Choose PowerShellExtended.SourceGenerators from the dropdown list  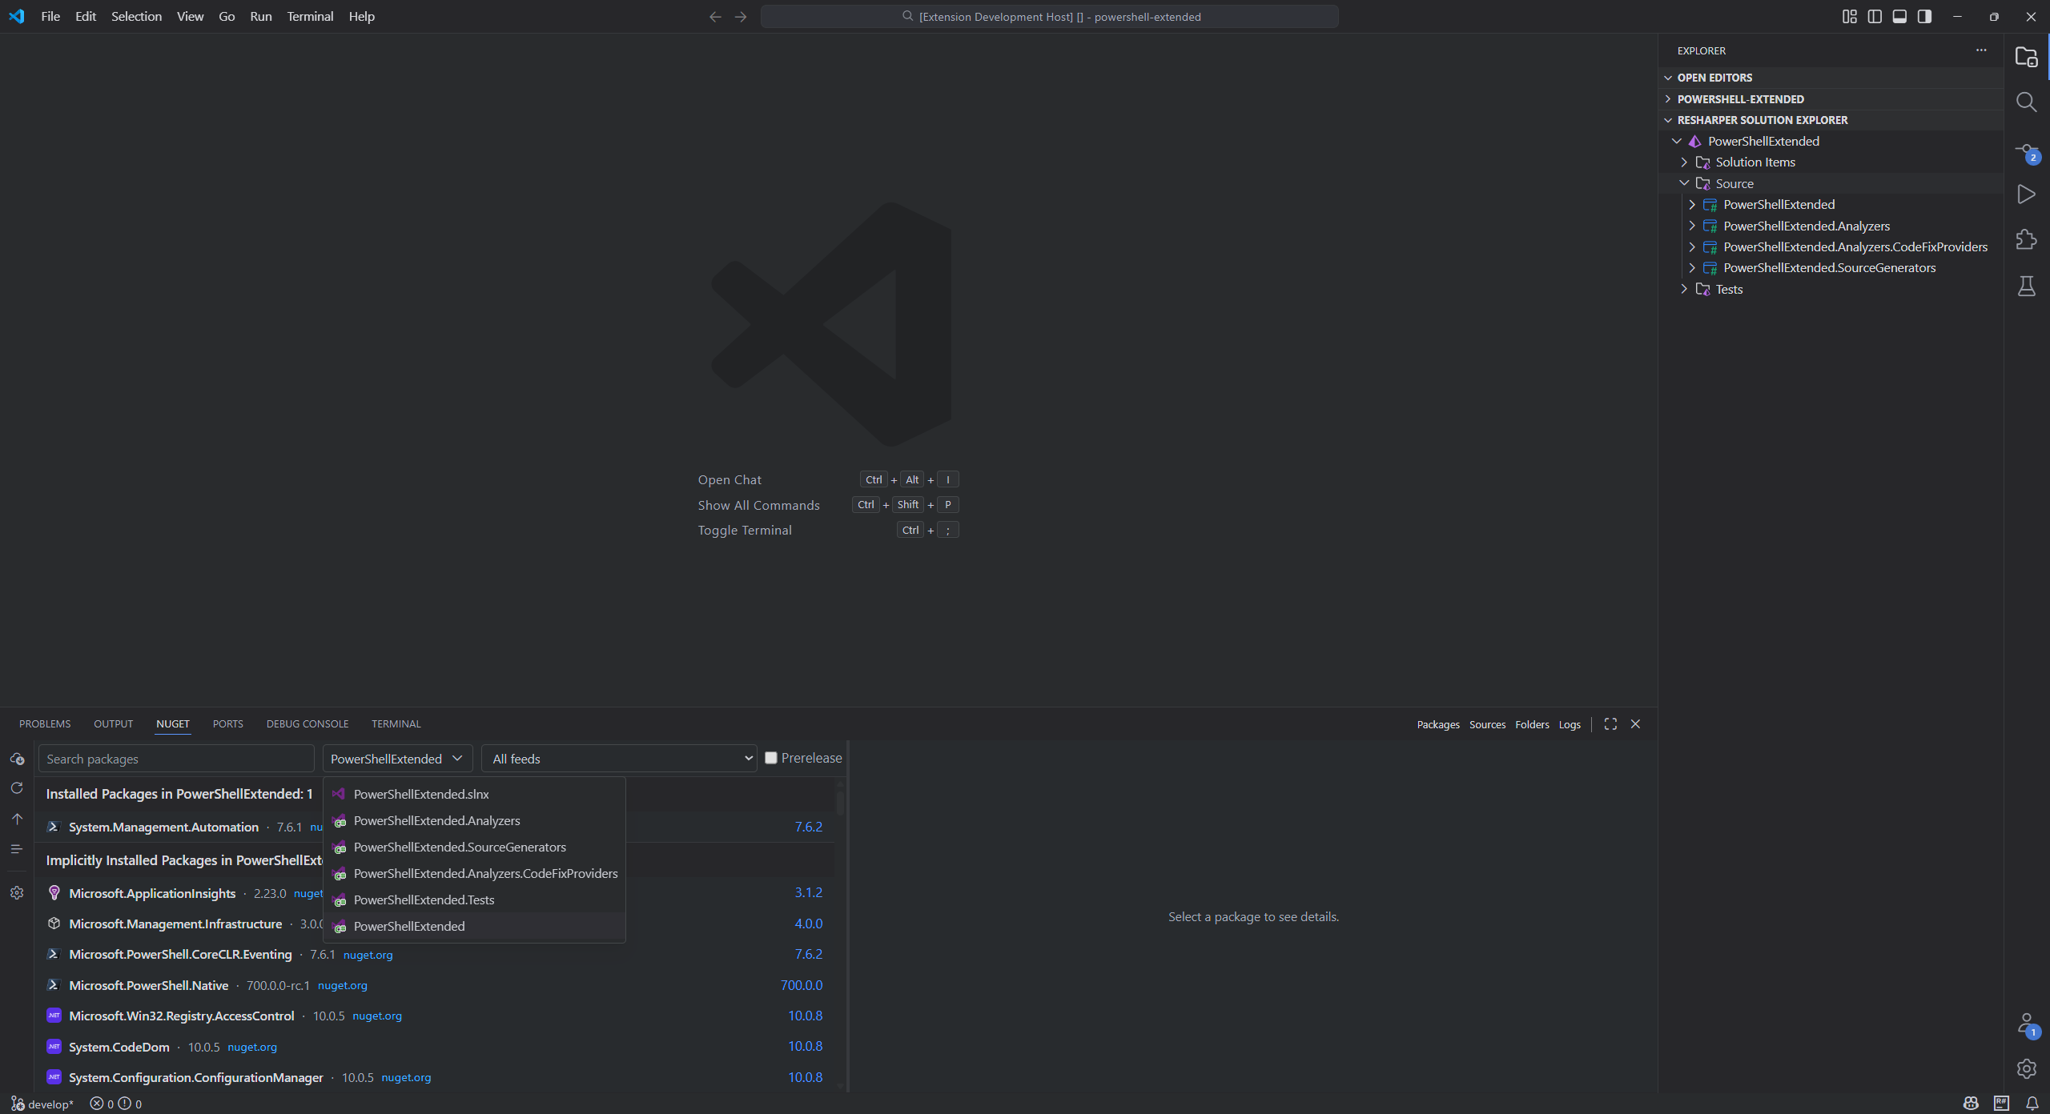[x=474, y=847]
